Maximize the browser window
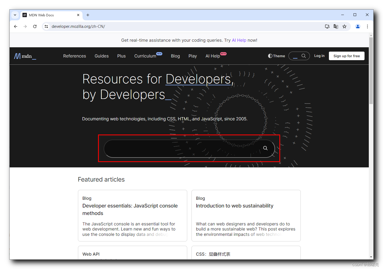This screenshot has height=269, width=383. pos(355,15)
